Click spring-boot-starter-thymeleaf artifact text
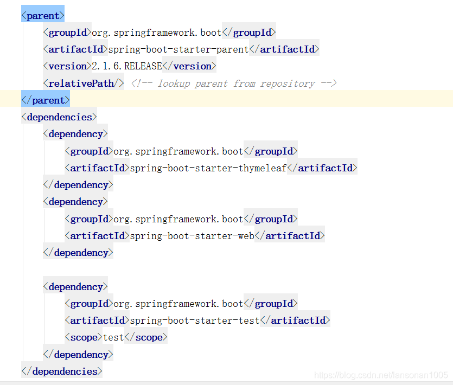The height and width of the screenshot is (385, 453). 208,168
